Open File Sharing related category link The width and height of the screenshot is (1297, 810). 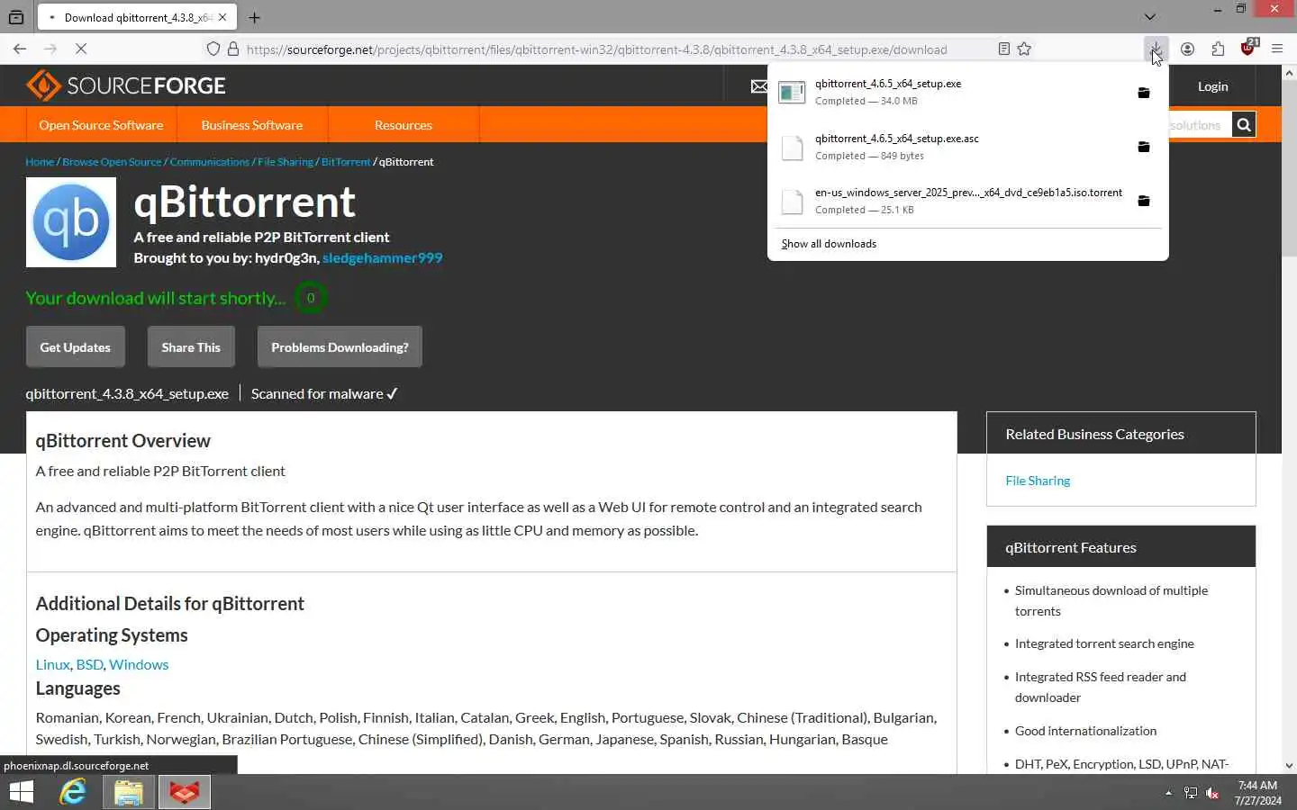click(1038, 481)
